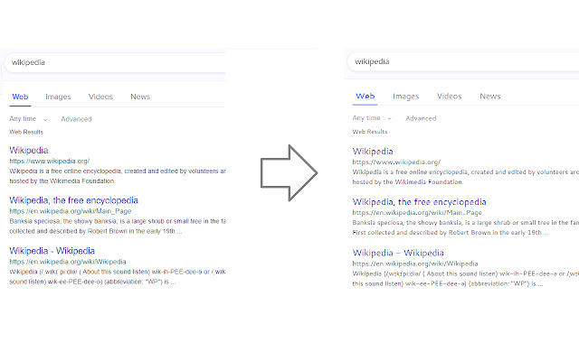The image size is (579, 361).
Task: Open Wikipedia result title in left panel
Action: point(29,151)
